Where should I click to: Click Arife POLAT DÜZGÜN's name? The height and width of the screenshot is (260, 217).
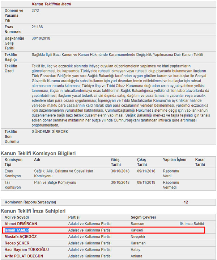[x=24, y=256]
